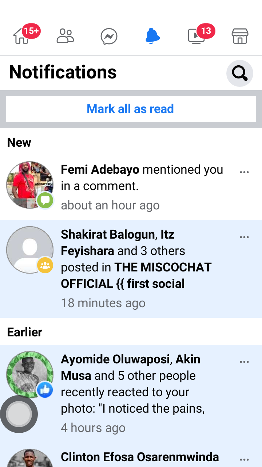Open the Friends tab icon
The height and width of the screenshot is (467, 262).
(65, 36)
